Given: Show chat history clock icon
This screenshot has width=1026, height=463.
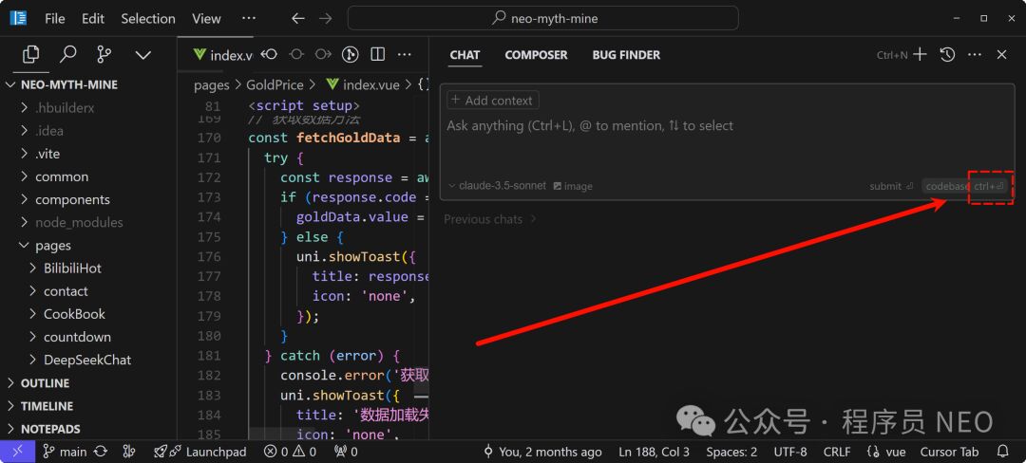Looking at the screenshot, I should [947, 55].
